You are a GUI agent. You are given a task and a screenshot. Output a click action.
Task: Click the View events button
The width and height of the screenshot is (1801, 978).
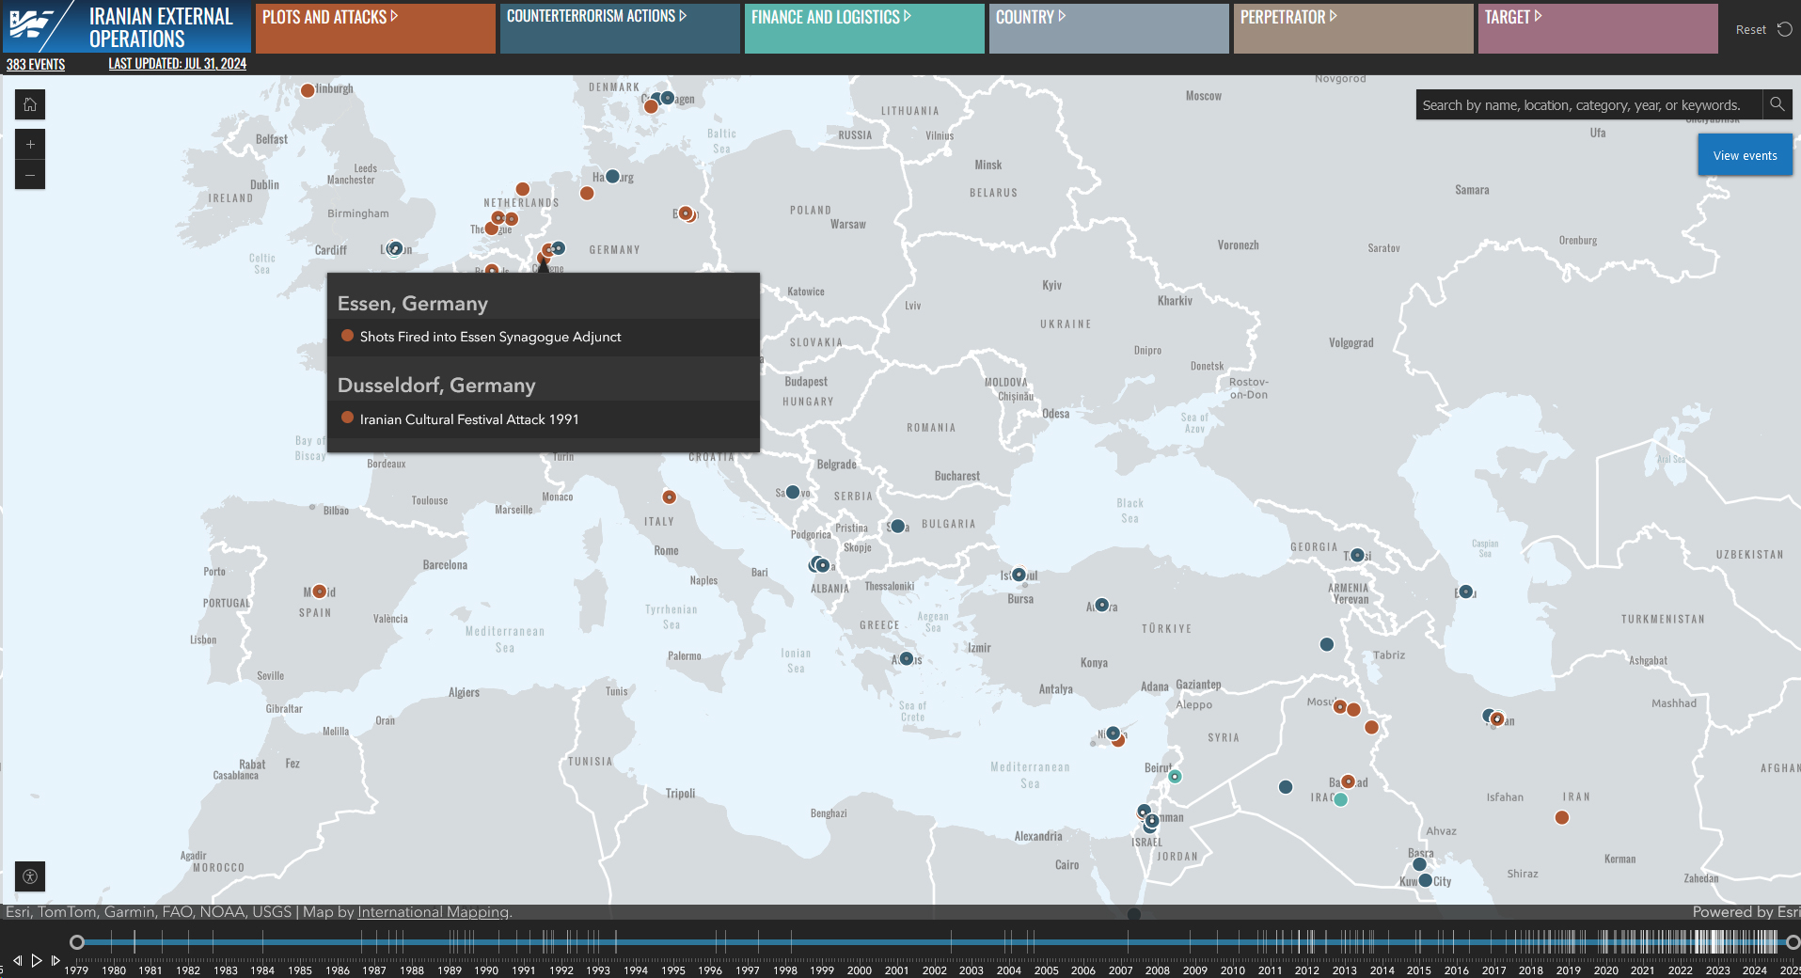[1745, 154]
